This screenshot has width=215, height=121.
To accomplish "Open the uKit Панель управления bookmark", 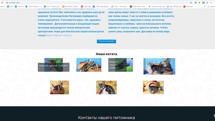I will click(x=52, y=6).
